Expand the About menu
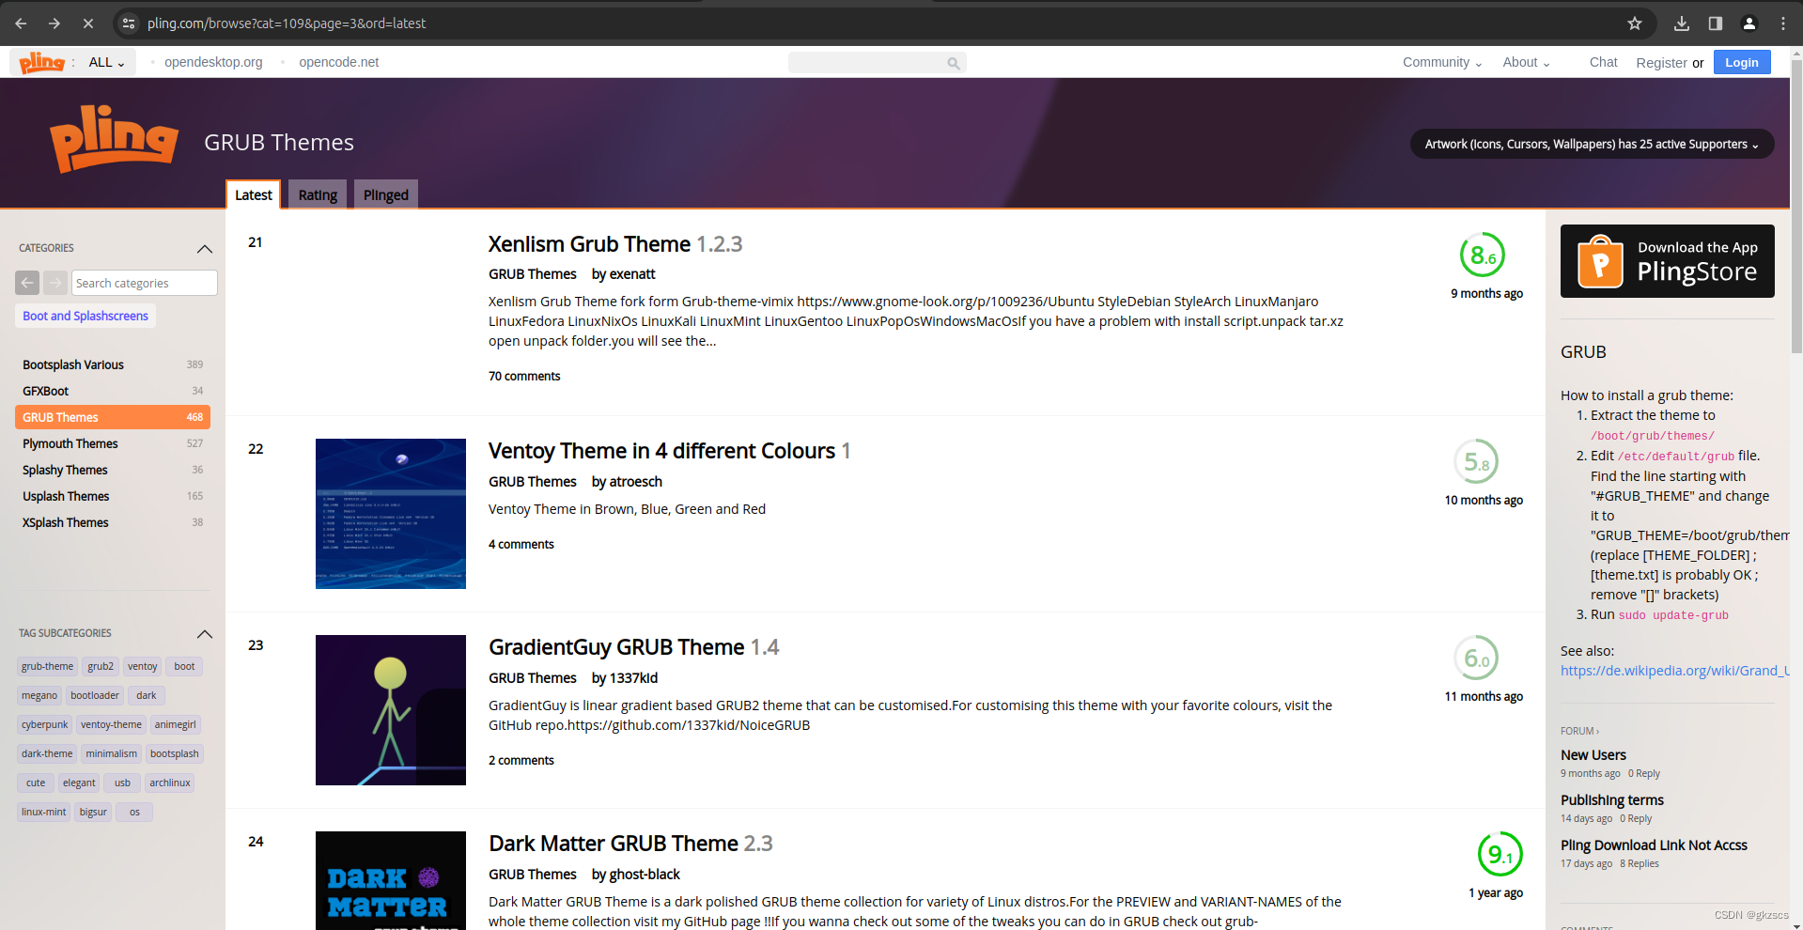 pyautogui.click(x=1526, y=62)
